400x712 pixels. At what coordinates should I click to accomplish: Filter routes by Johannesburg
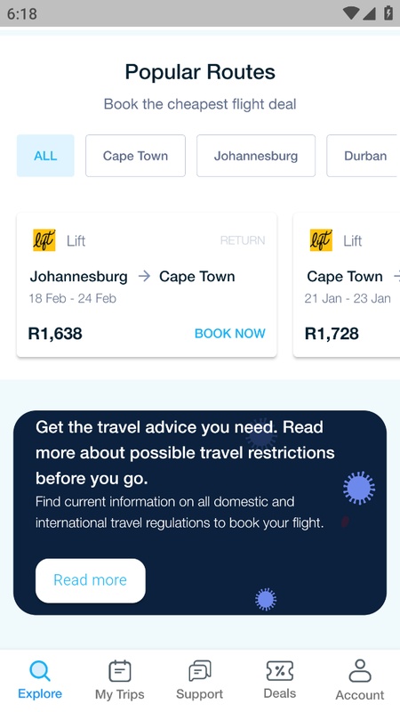(x=256, y=156)
